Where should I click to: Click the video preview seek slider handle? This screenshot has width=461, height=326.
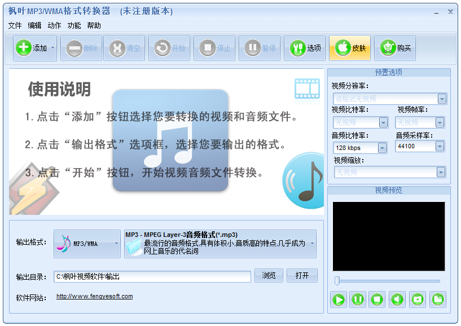(x=337, y=281)
